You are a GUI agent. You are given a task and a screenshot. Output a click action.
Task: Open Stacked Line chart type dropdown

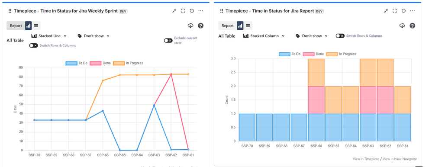pyautogui.click(x=49, y=36)
